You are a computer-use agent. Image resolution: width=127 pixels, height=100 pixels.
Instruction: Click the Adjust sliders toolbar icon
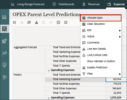[x=14, y=23]
